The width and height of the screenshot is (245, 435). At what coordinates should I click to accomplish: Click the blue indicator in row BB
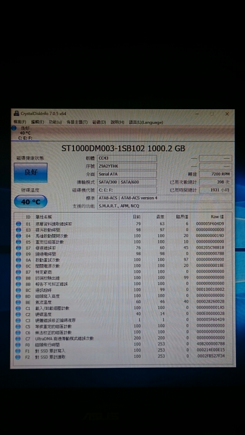coord(19,284)
